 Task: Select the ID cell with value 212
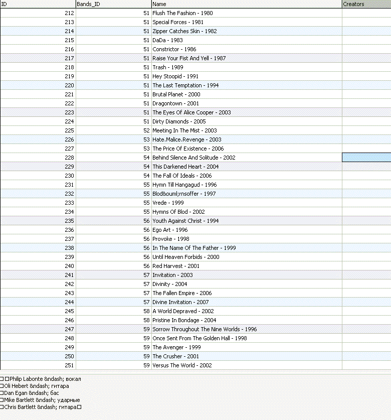[38, 13]
